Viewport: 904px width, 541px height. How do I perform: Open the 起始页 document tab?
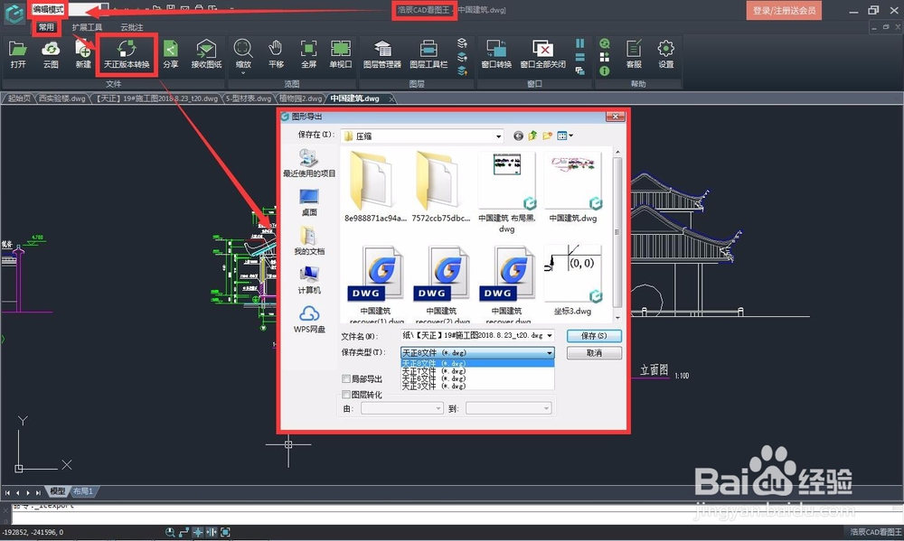pyautogui.click(x=18, y=98)
